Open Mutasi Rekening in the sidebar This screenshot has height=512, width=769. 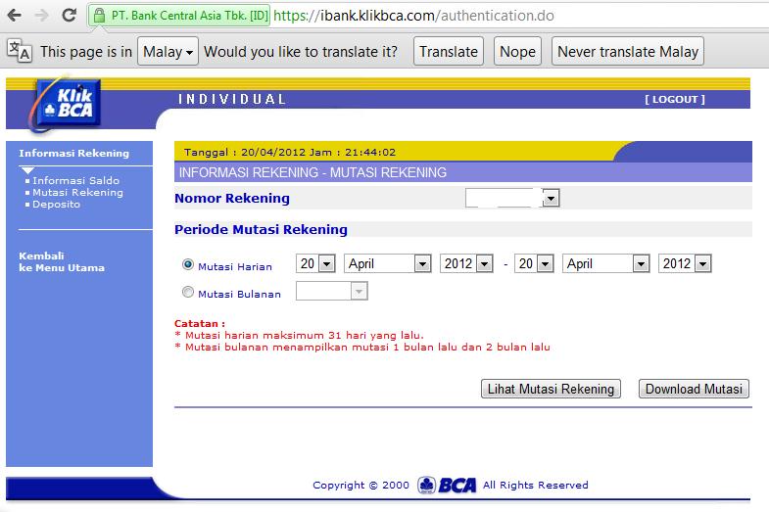(78, 192)
